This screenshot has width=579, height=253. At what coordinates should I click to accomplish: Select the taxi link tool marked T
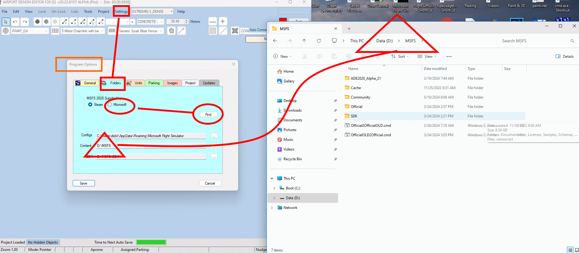[64, 22]
